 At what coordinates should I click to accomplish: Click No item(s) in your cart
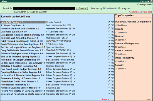[x=140, y=12]
